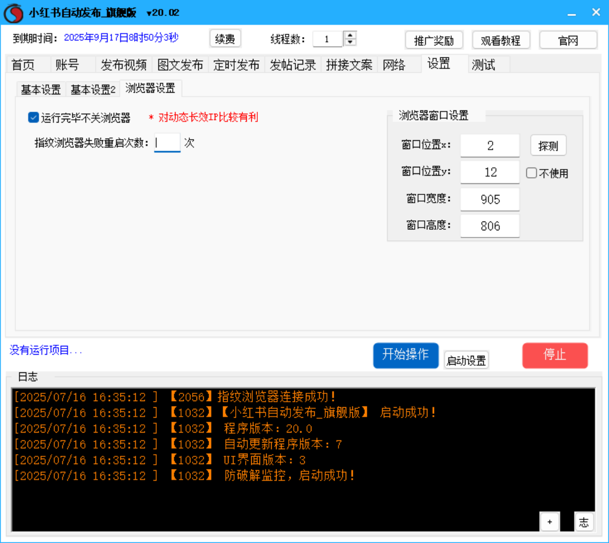Viewport: 609px width, 543px height.
Task: Click the 指纹浏览器失败重启次数 input field
Action: (x=167, y=143)
